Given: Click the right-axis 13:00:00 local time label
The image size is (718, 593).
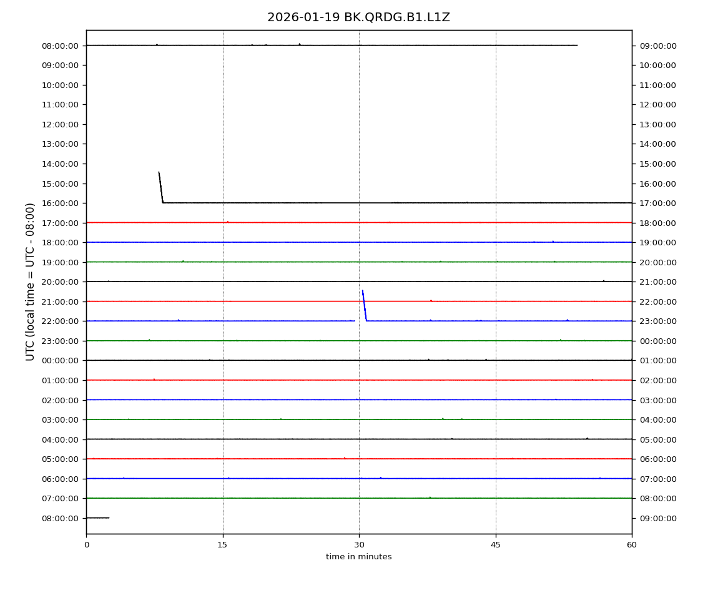Looking at the screenshot, I should coord(658,124).
